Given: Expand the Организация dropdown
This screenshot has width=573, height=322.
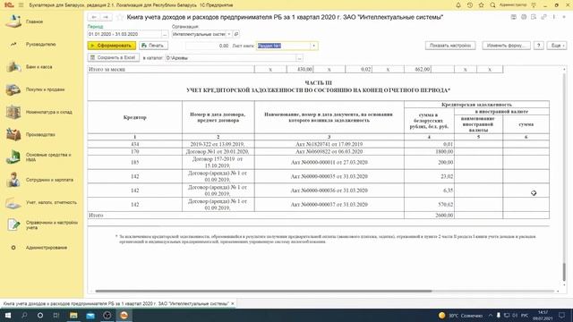Looking at the screenshot, I should [229, 34].
